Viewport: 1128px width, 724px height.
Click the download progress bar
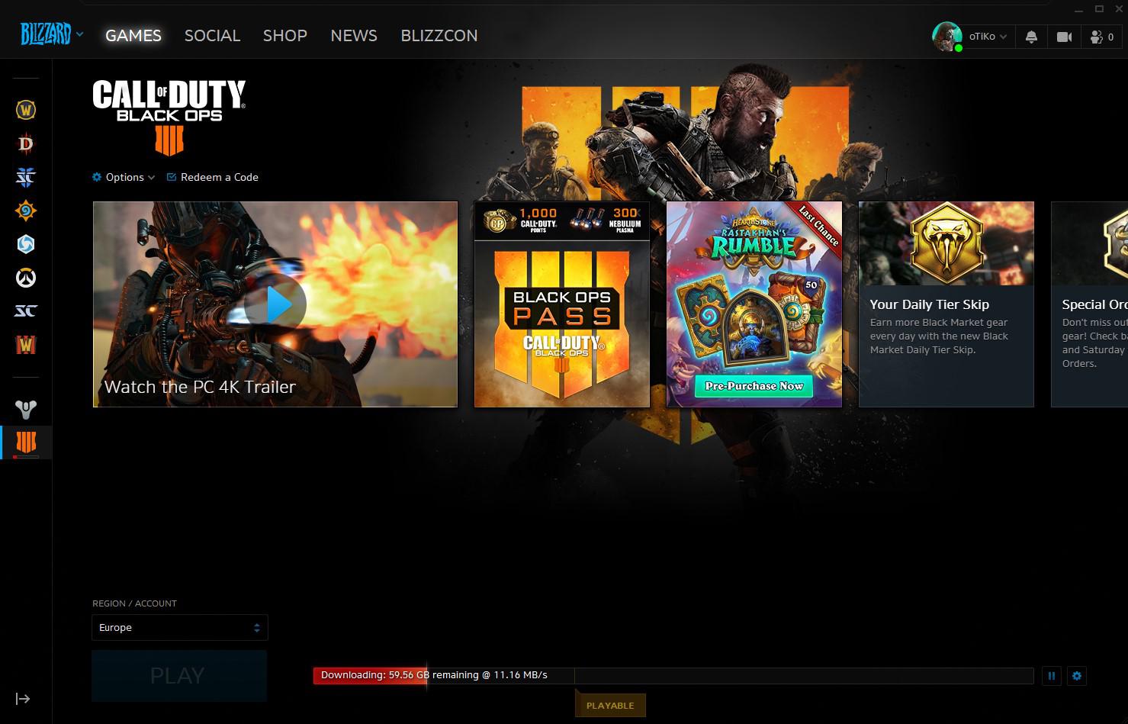673,676
